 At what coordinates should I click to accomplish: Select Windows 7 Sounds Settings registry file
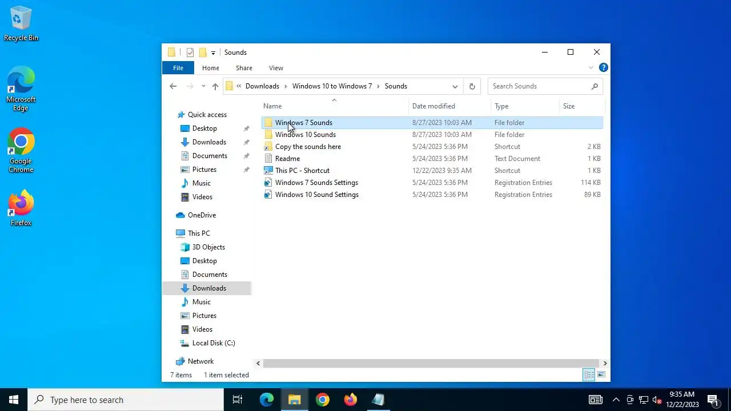pyautogui.click(x=432, y=183)
